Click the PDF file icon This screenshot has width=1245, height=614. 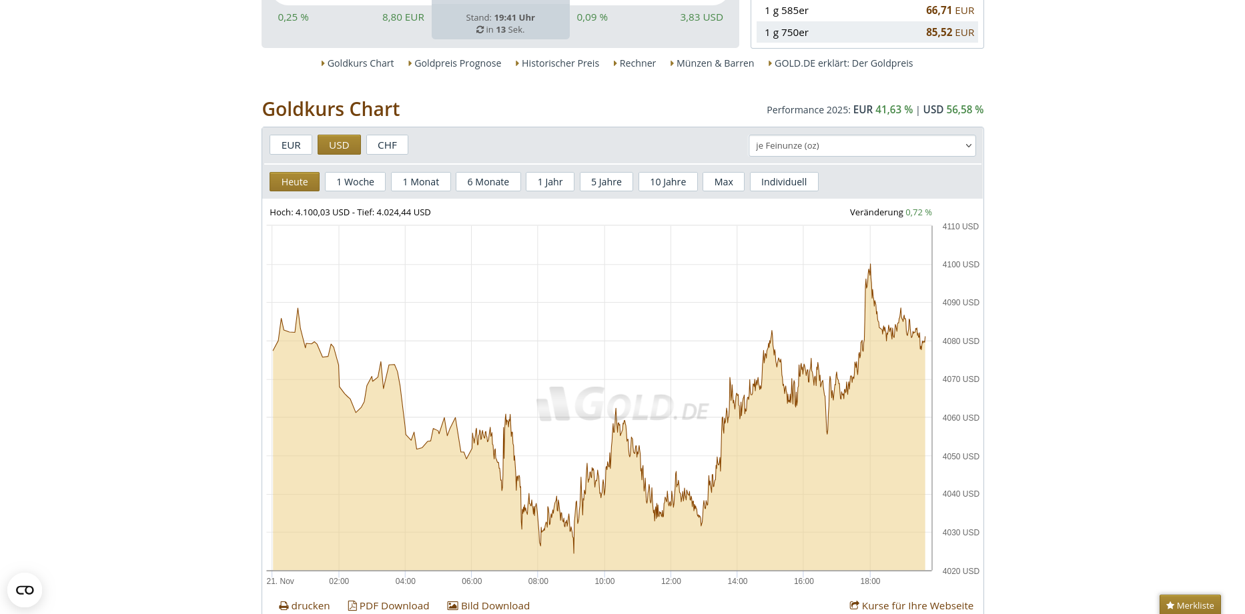coord(352,606)
